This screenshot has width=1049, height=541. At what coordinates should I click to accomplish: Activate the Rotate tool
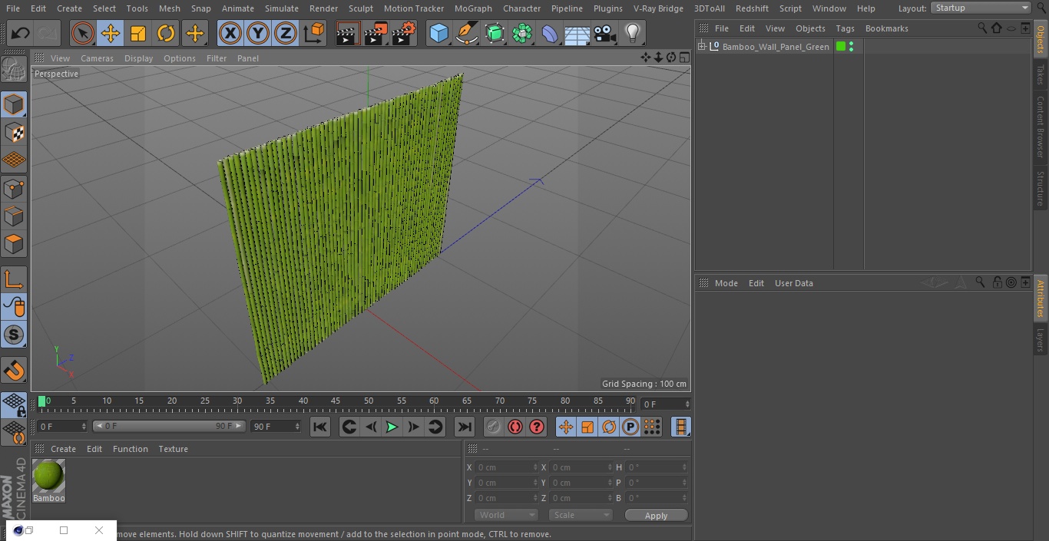pos(166,34)
